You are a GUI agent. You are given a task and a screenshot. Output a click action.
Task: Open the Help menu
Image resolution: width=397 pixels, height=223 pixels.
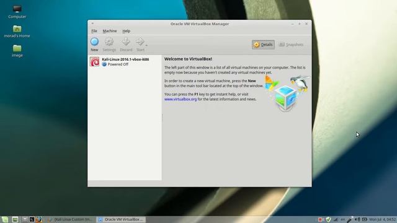(127, 31)
